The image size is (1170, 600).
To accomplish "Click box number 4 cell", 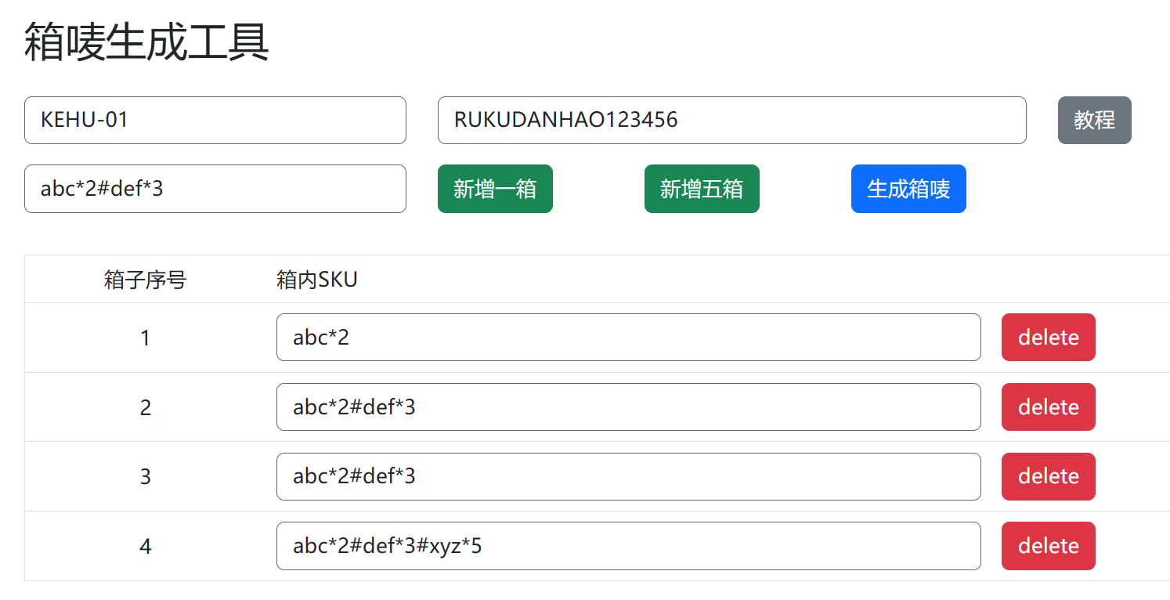I will point(145,546).
